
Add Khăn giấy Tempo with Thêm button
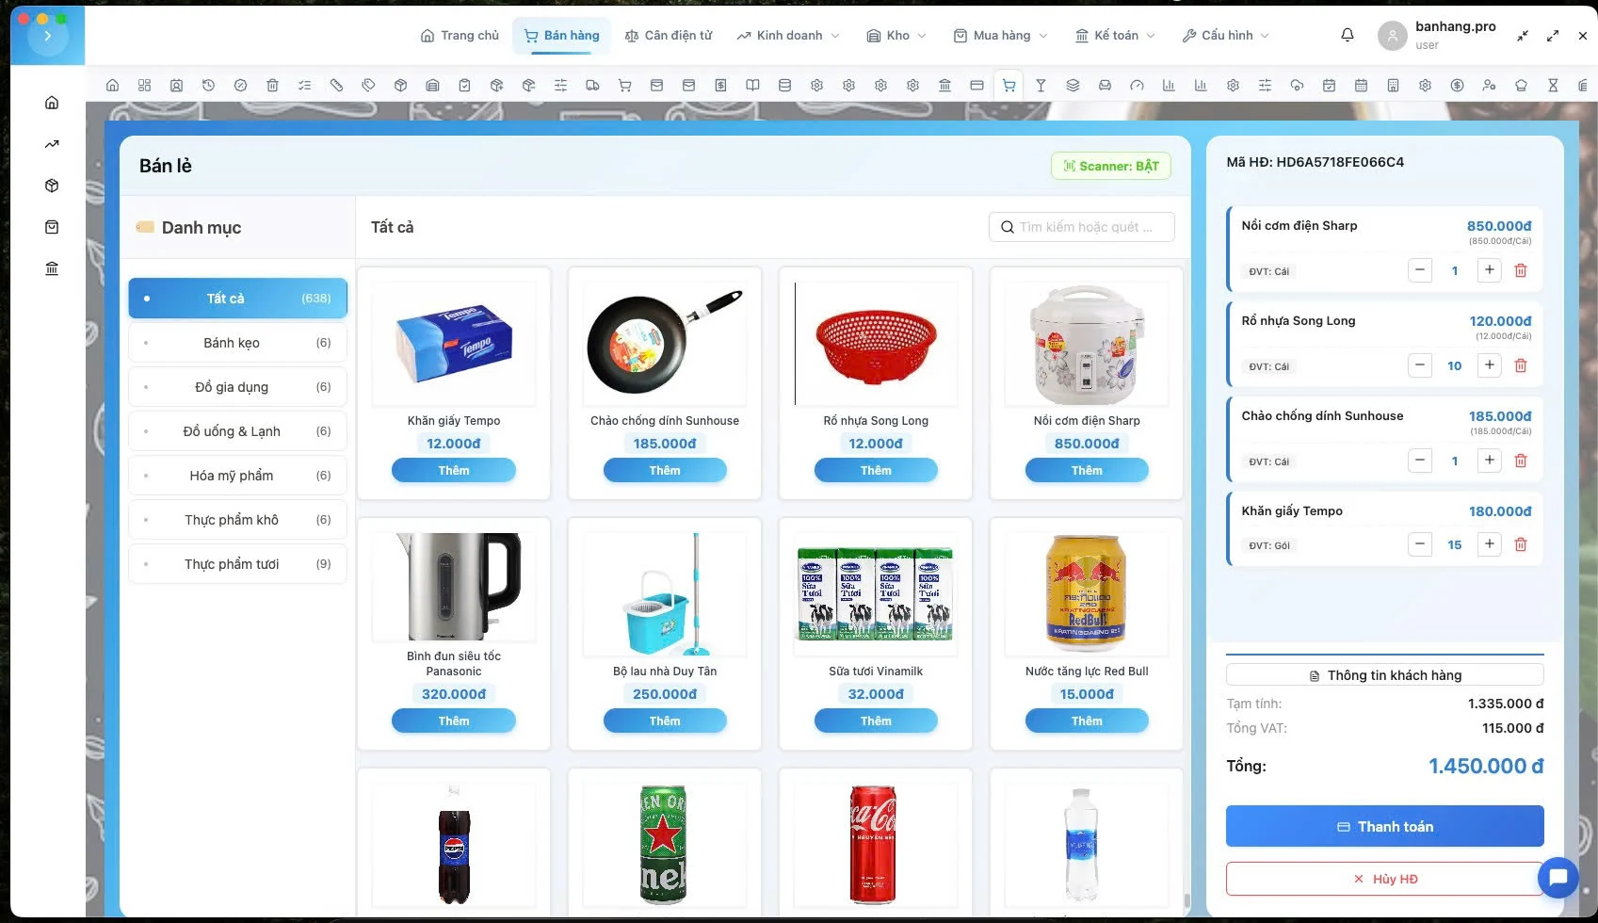454,470
